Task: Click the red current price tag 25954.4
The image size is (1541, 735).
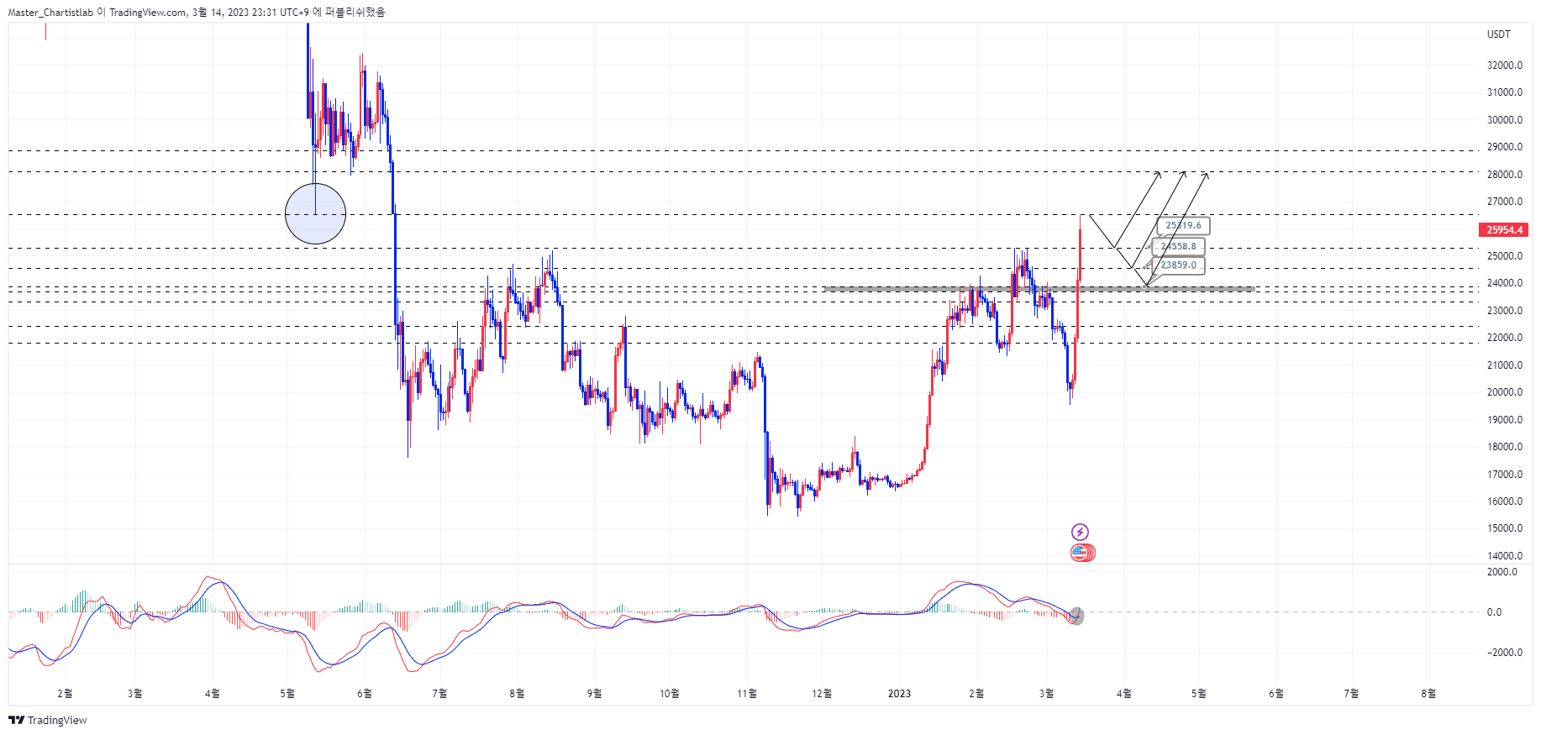Action: click(x=1503, y=229)
